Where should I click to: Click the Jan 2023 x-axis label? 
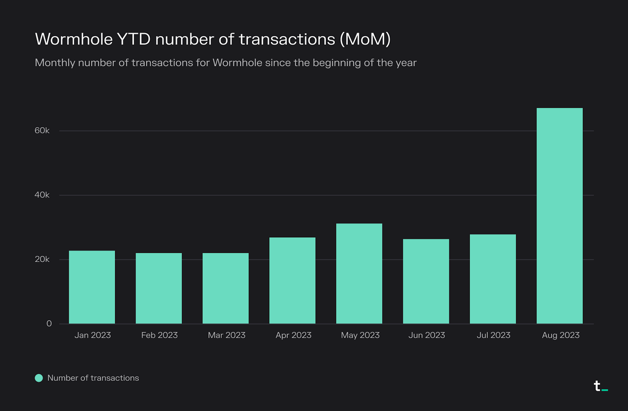(x=93, y=335)
